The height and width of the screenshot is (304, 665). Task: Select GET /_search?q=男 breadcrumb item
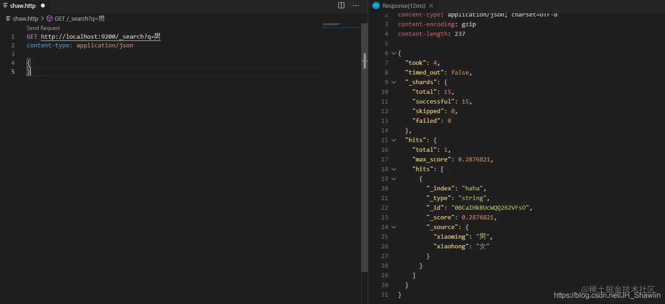pos(80,19)
